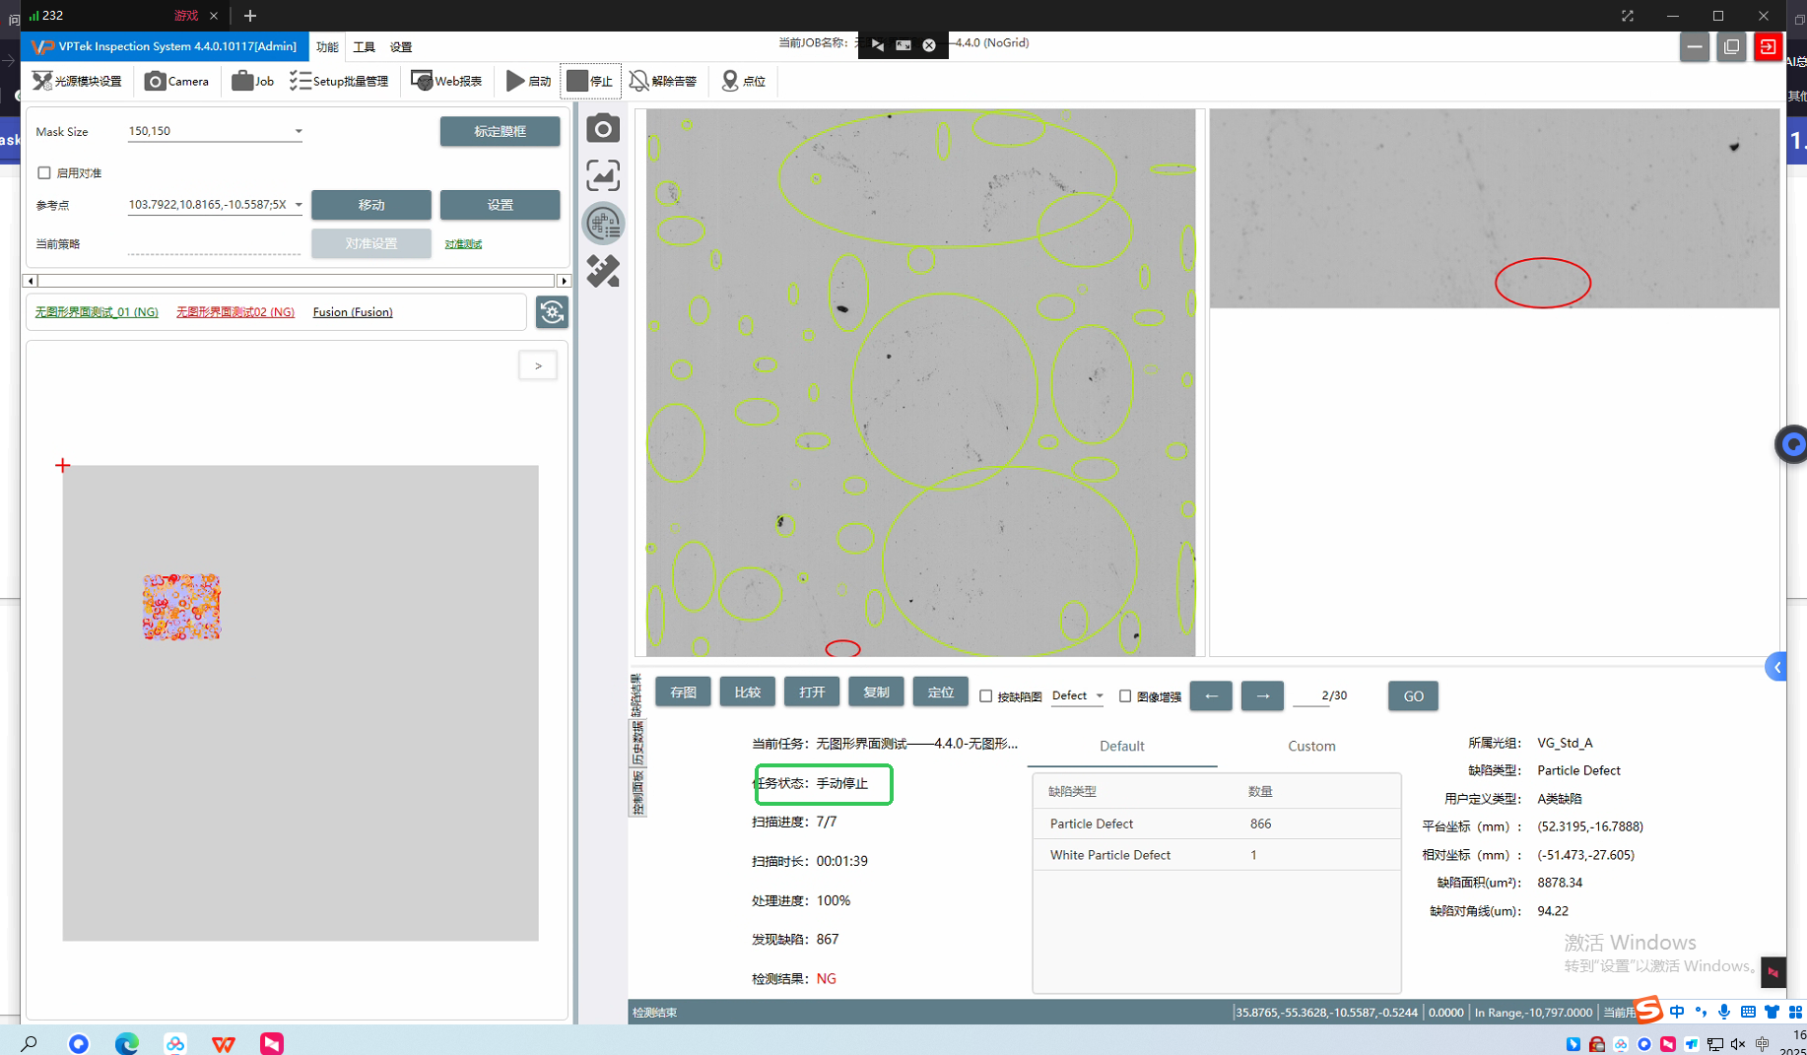This screenshot has height=1055, width=1807.
Task: Click the GO button
Action: pos(1413,696)
